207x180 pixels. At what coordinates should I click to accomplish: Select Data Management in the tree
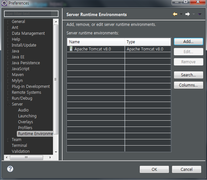pos(28,33)
